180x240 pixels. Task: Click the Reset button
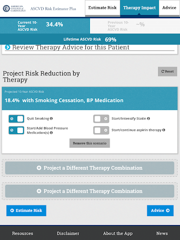tap(167, 72)
